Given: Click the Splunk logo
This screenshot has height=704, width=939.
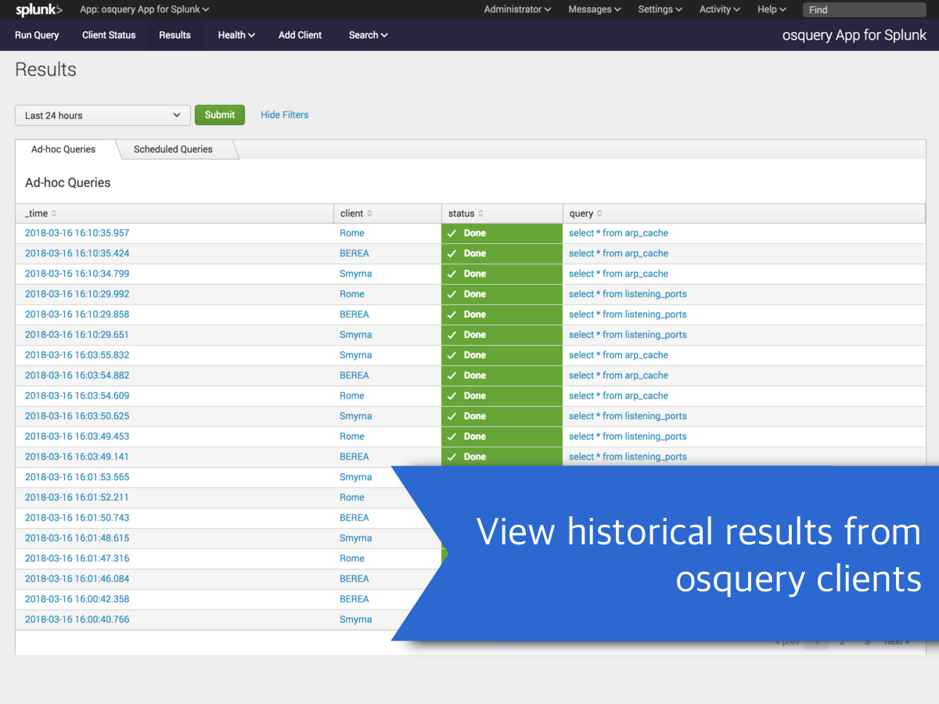Looking at the screenshot, I should pyautogui.click(x=39, y=9).
